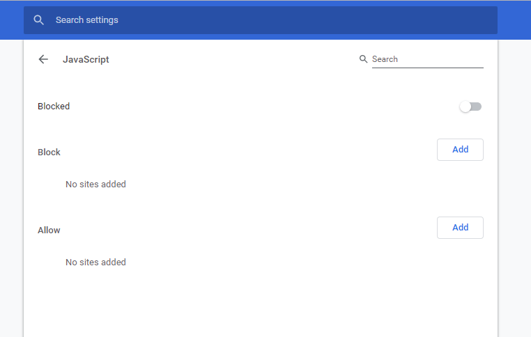Click the underline beneath the Search field
This screenshot has width=531, height=337.
[x=427, y=68]
